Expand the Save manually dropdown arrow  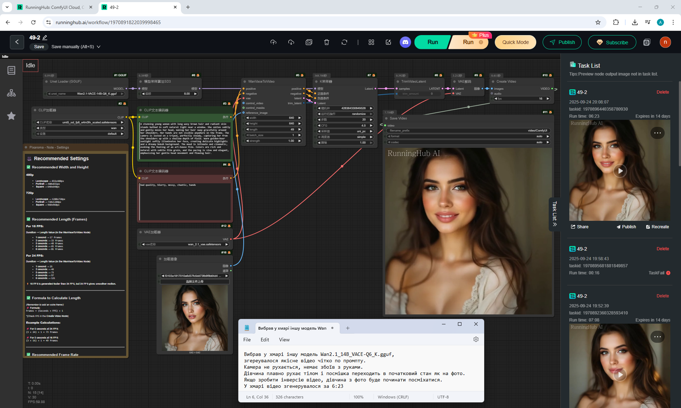(99, 47)
